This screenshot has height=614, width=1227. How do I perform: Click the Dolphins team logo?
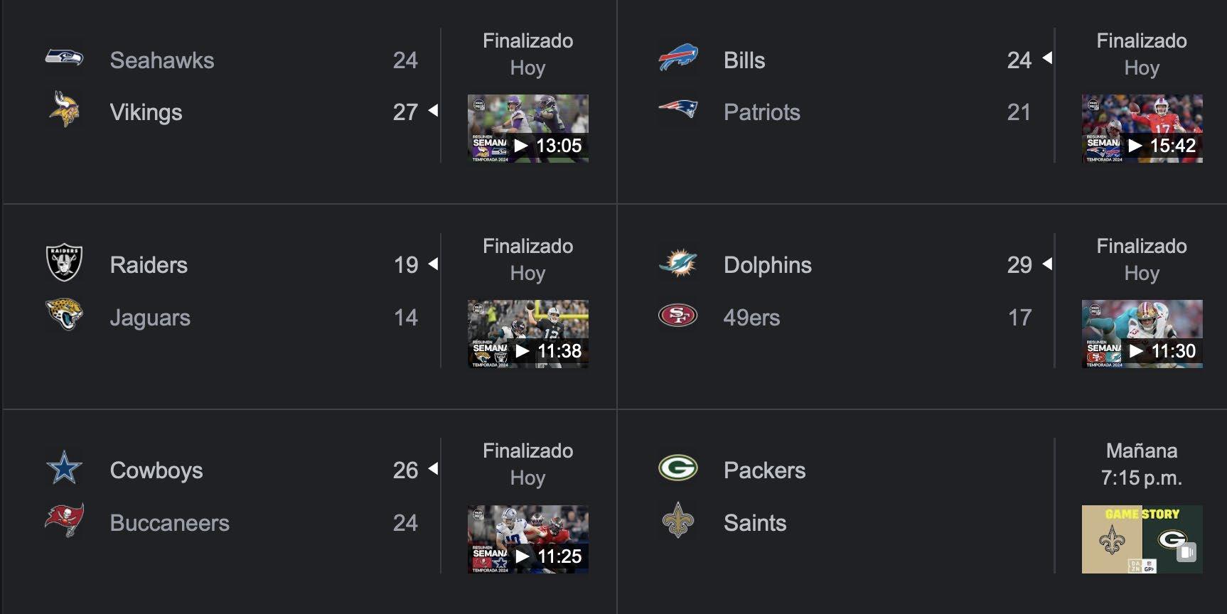[677, 263]
